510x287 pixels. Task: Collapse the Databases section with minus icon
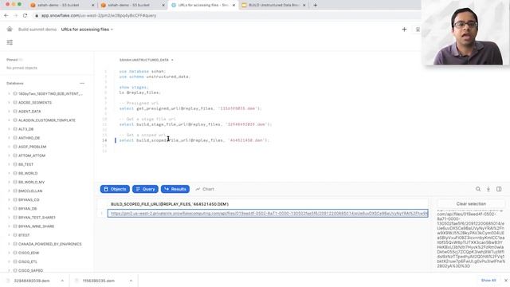pyautogui.click(x=82, y=83)
